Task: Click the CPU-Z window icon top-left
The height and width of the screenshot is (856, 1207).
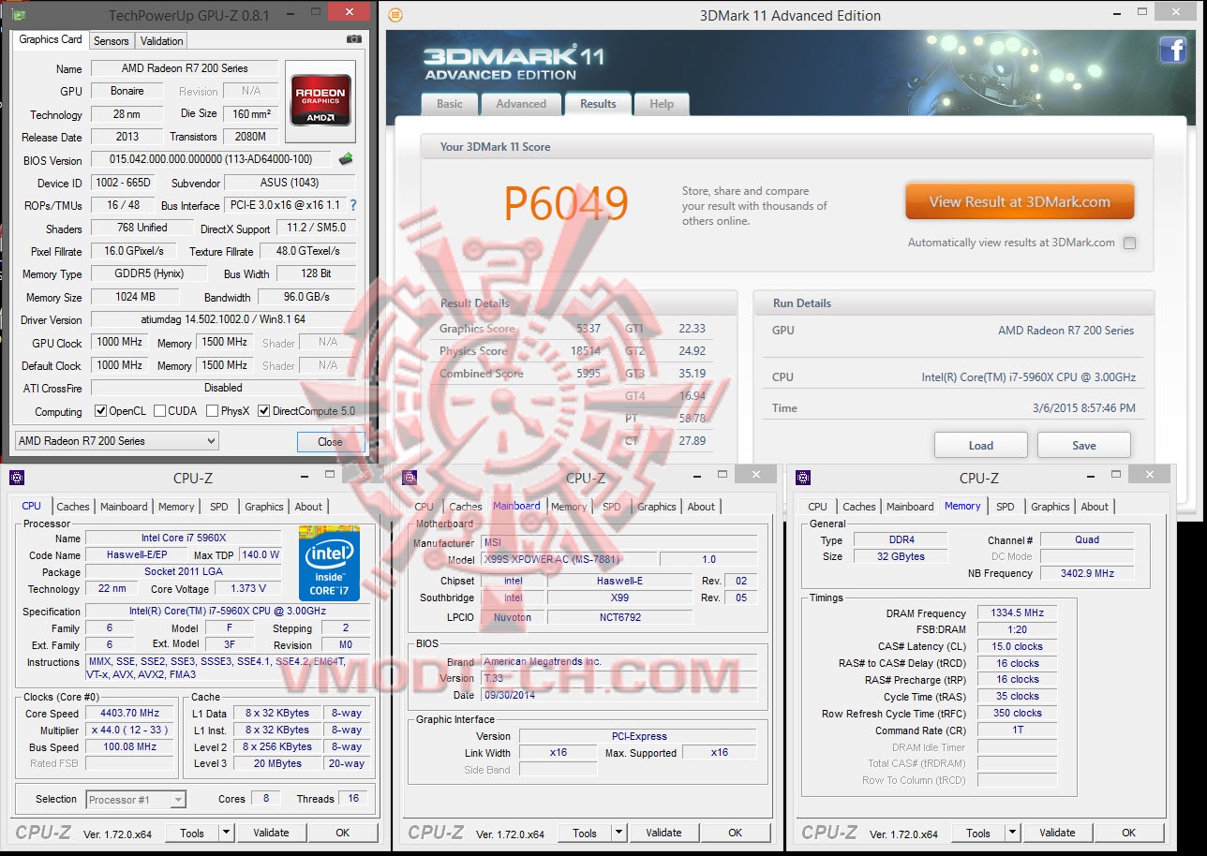Action: coord(17,478)
